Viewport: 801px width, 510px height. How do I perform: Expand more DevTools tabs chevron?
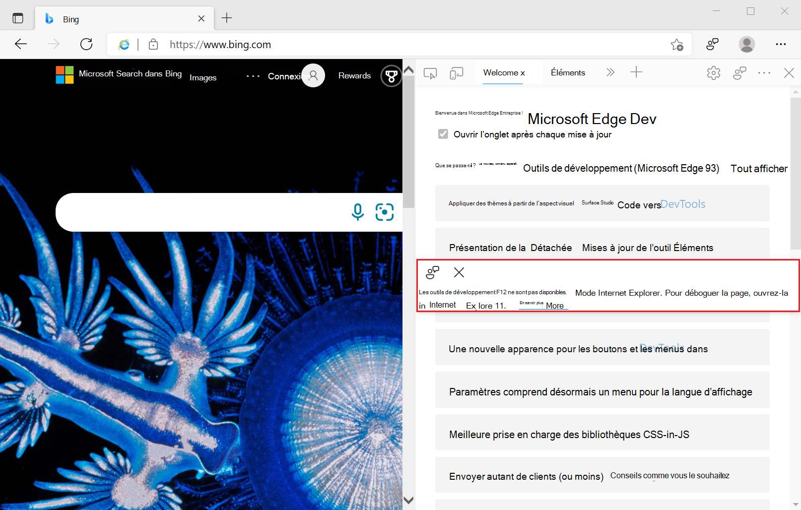tap(610, 72)
